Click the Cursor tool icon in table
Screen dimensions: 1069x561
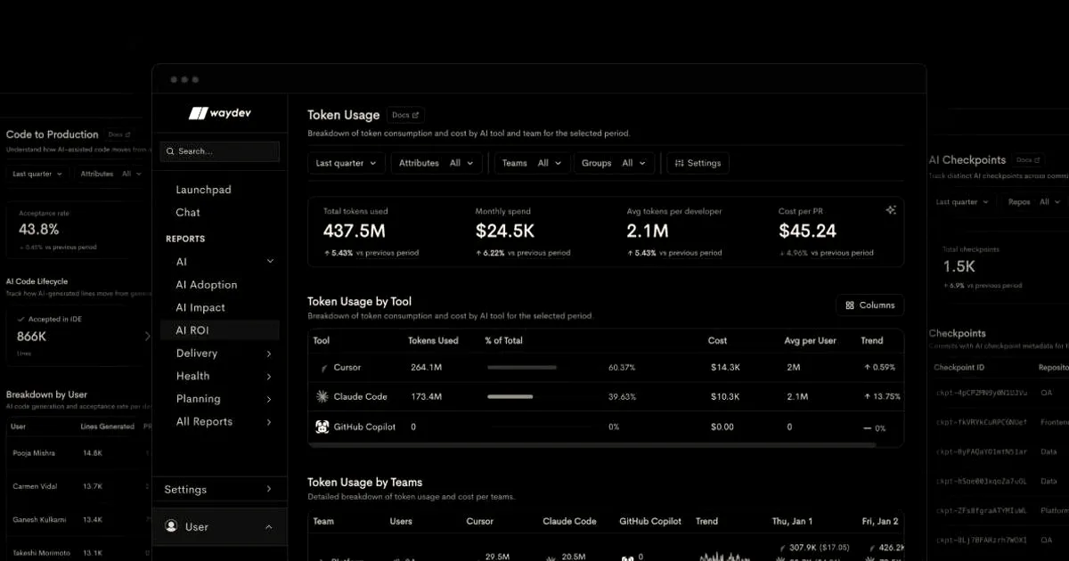click(x=323, y=368)
